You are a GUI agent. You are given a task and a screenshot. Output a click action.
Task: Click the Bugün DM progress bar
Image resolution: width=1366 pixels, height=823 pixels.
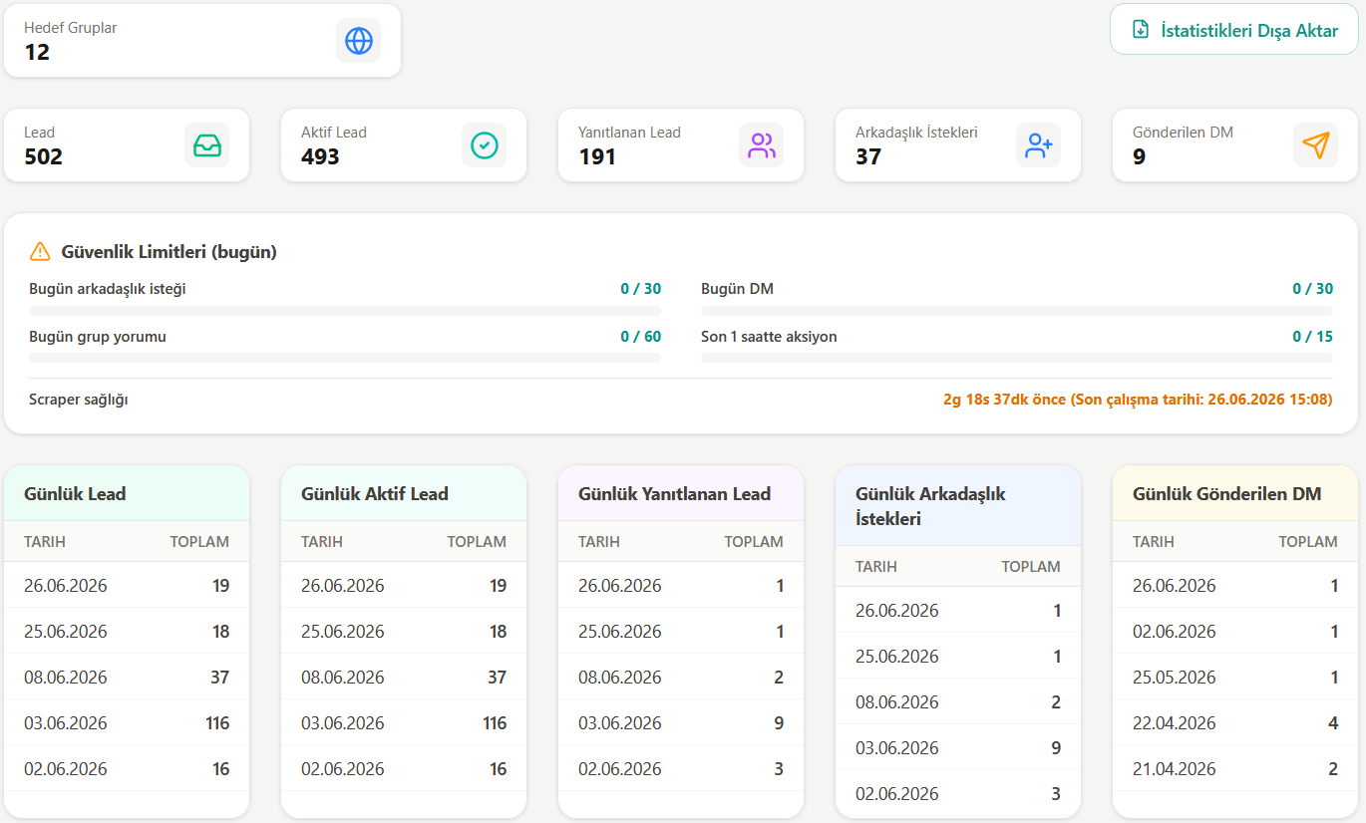click(1017, 311)
